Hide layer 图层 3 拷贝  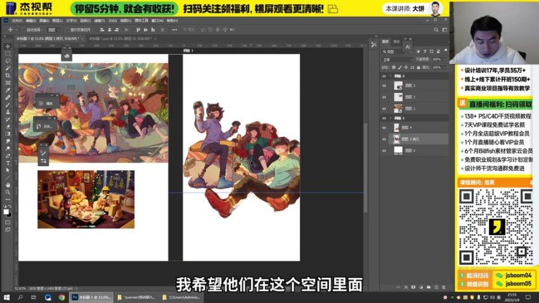(384, 139)
